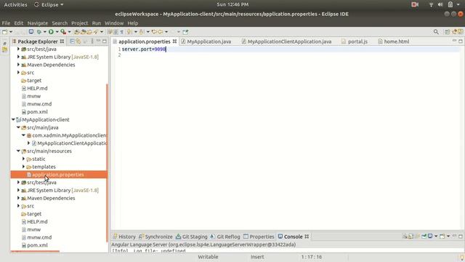The height and width of the screenshot is (262, 465).
Task: Open the Project menu
Action: pos(79,23)
